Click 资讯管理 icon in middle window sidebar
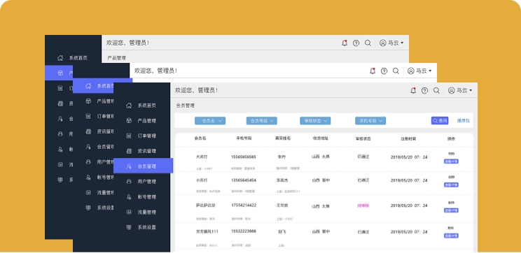The height and width of the screenshot is (253, 521). point(88,131)
